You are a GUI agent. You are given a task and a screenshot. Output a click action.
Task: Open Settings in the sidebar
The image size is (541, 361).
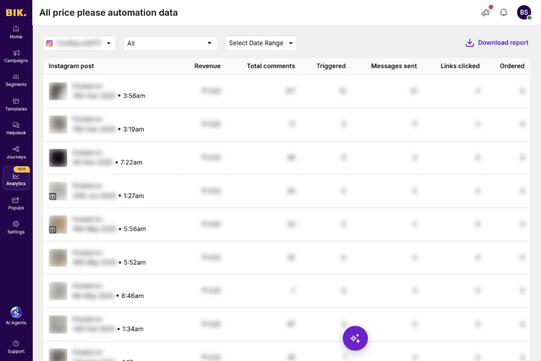pos(16,228)
